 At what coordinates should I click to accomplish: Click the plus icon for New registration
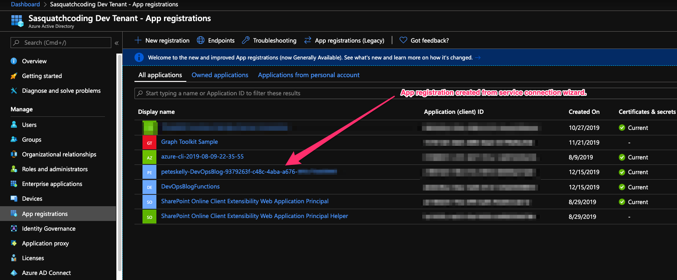click(x=138, y=40)
